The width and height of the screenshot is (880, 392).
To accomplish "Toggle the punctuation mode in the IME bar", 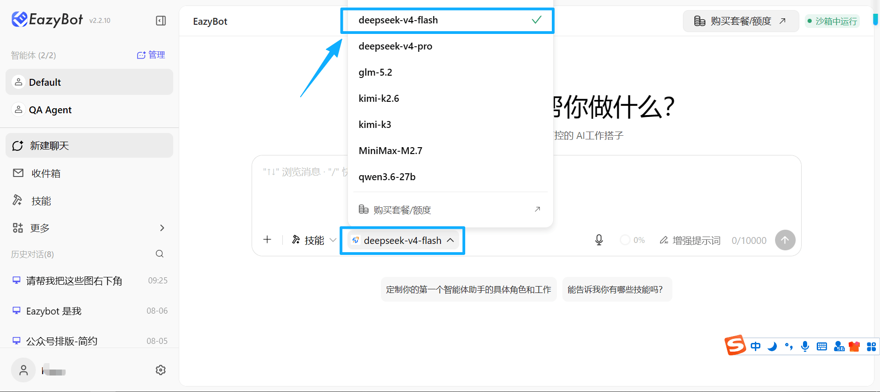I will pos(789,347).
